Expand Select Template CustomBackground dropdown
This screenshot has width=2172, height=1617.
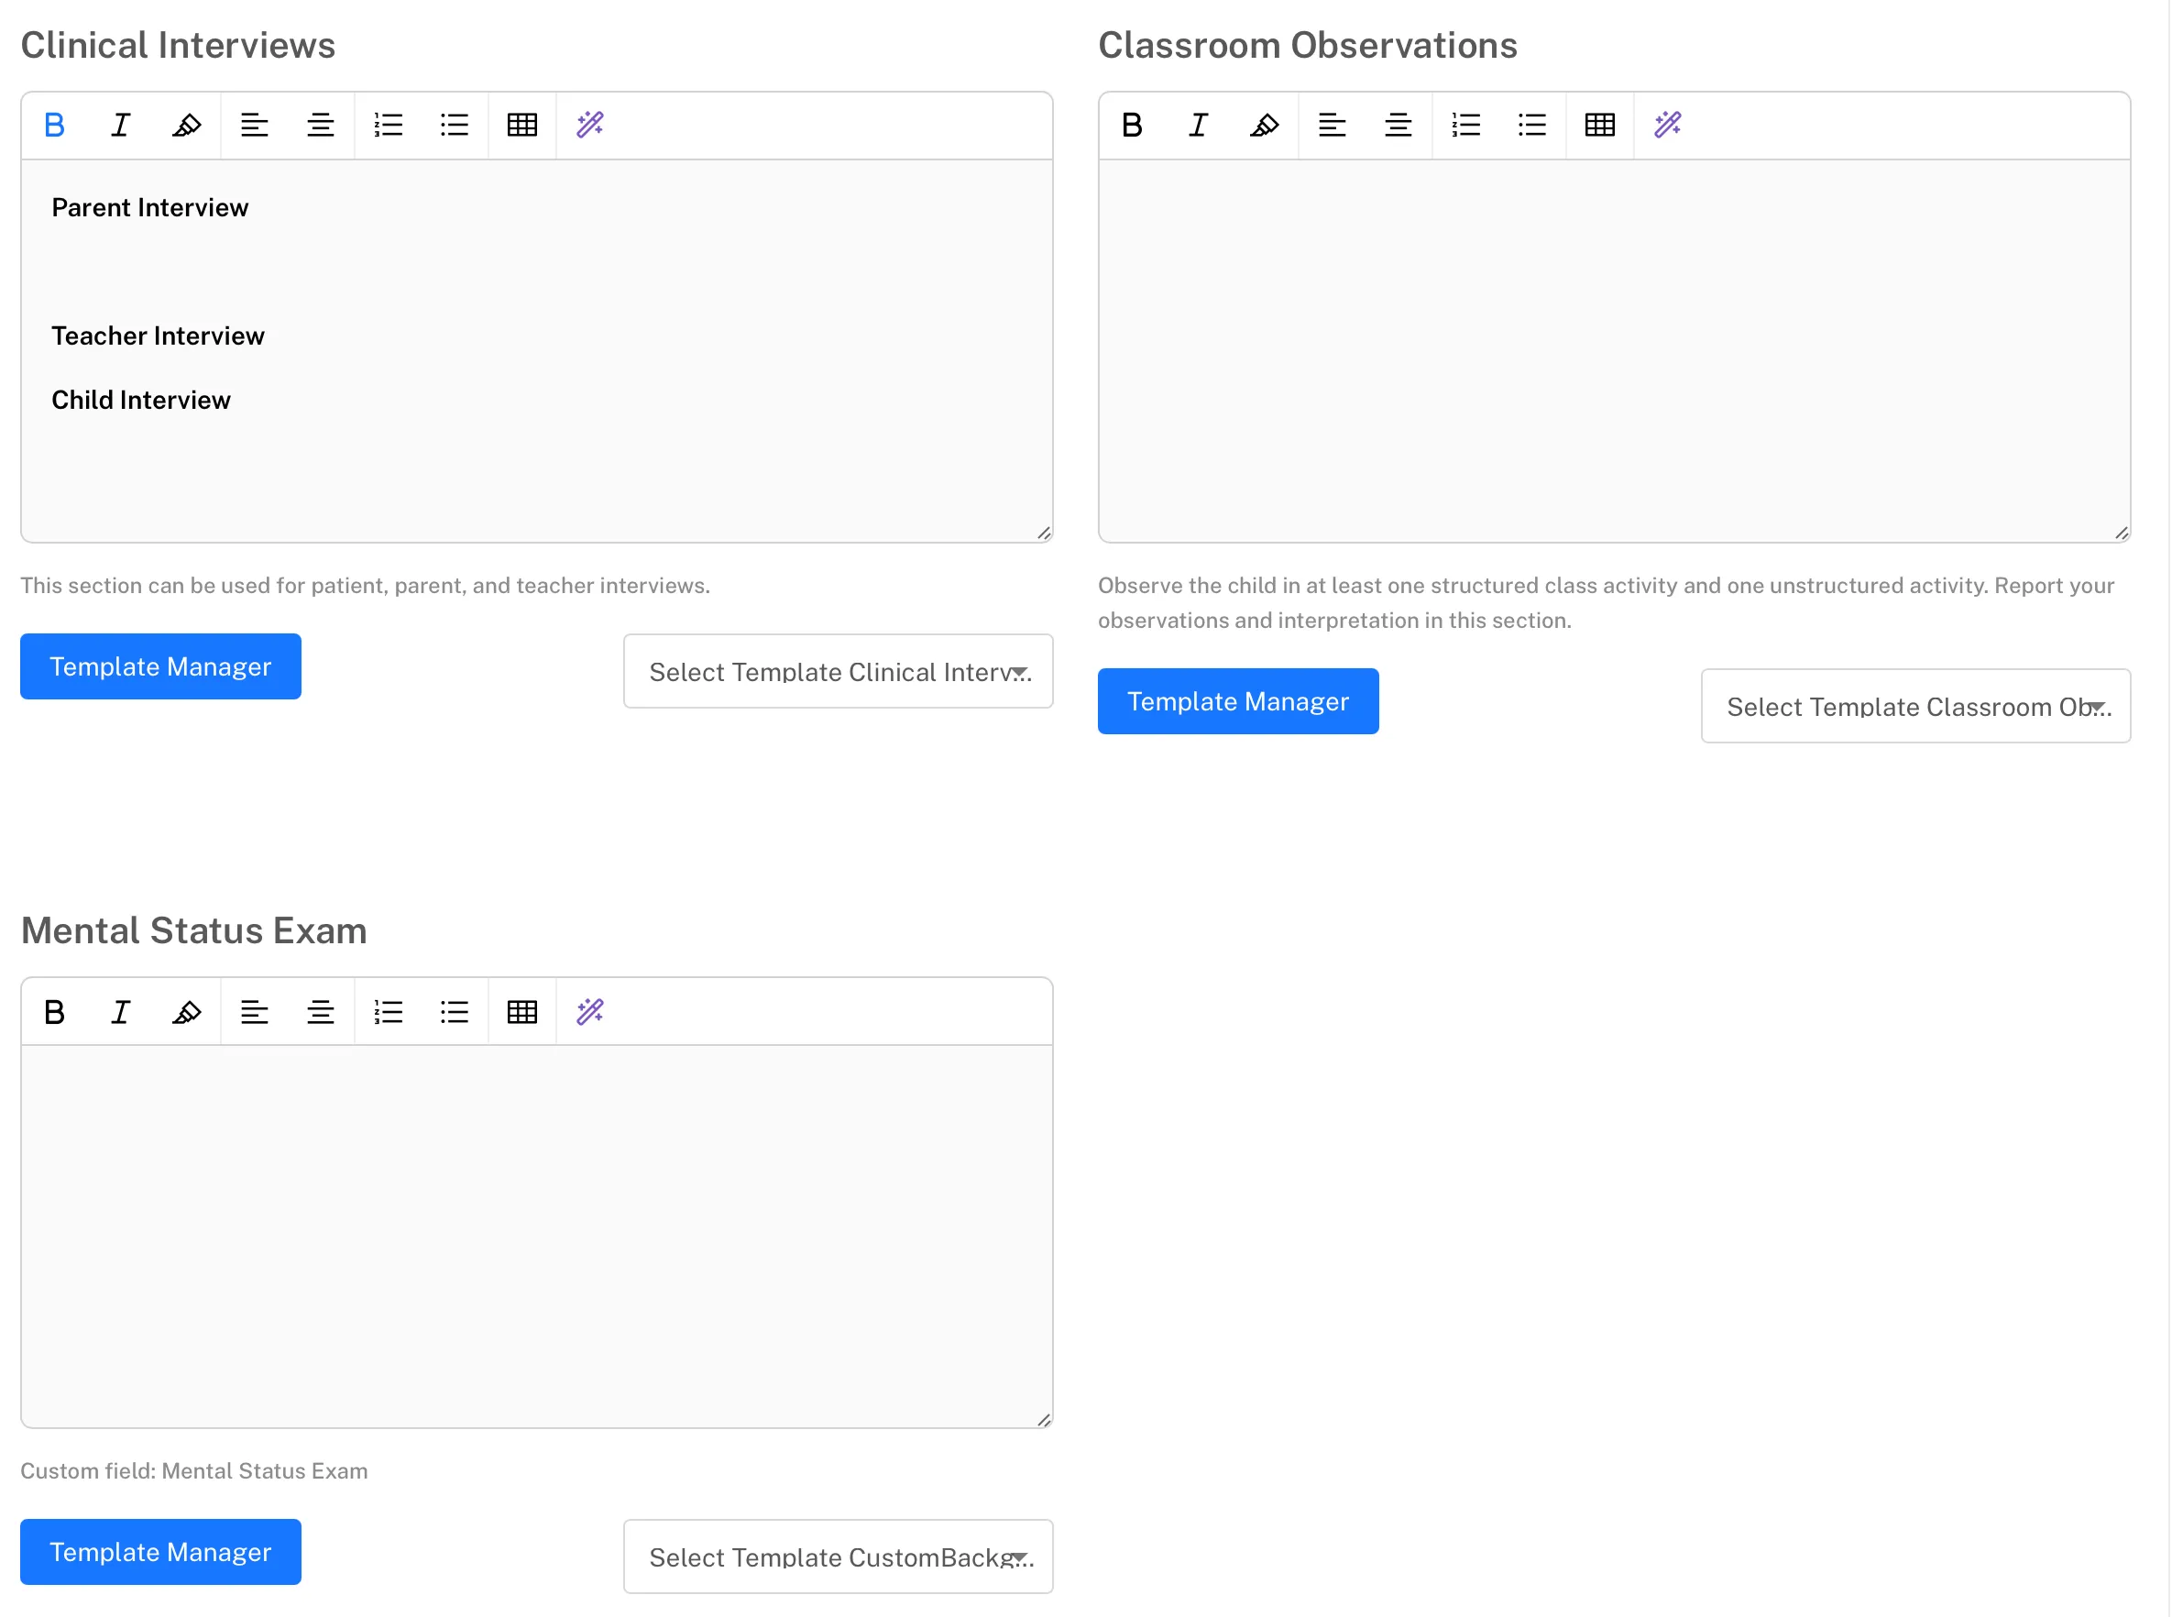(x=839, y=1557)
